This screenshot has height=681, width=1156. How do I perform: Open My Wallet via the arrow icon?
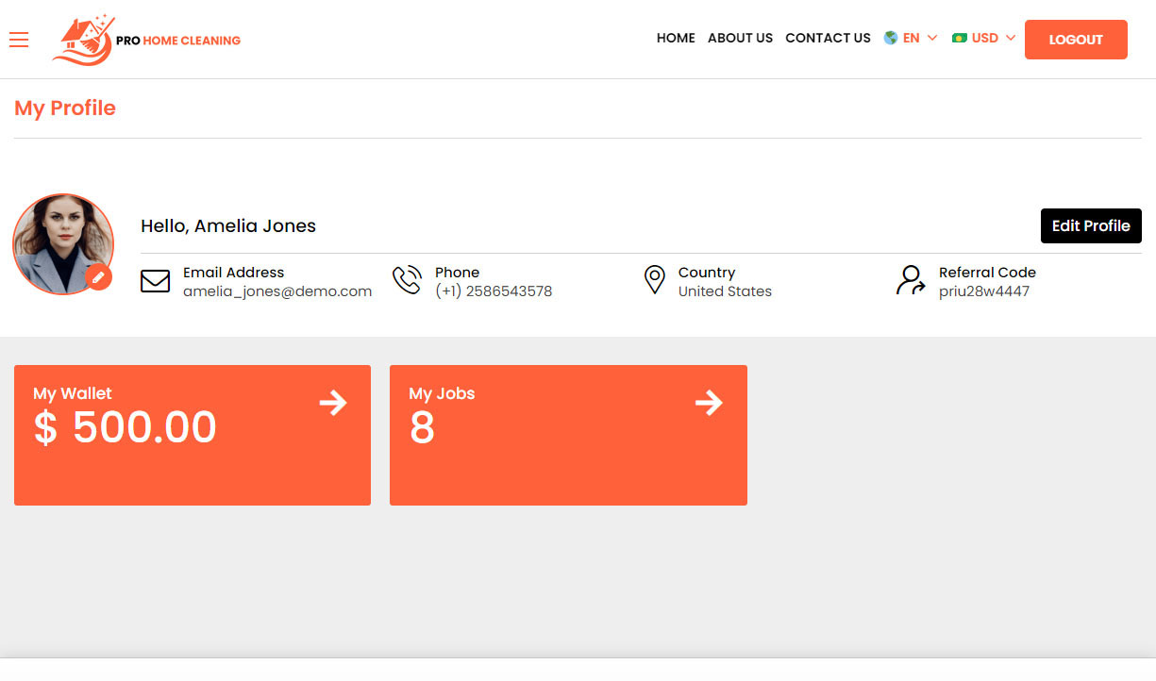pos(333,403)
